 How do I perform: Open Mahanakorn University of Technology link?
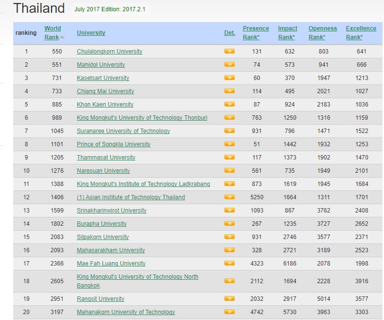coord(126,312)
